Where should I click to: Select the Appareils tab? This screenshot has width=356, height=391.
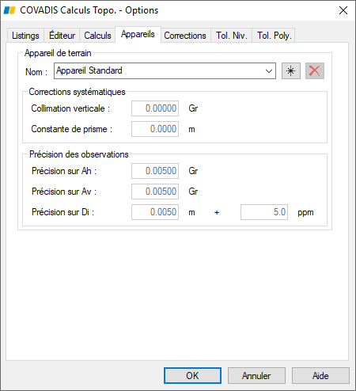pos(138,34)
